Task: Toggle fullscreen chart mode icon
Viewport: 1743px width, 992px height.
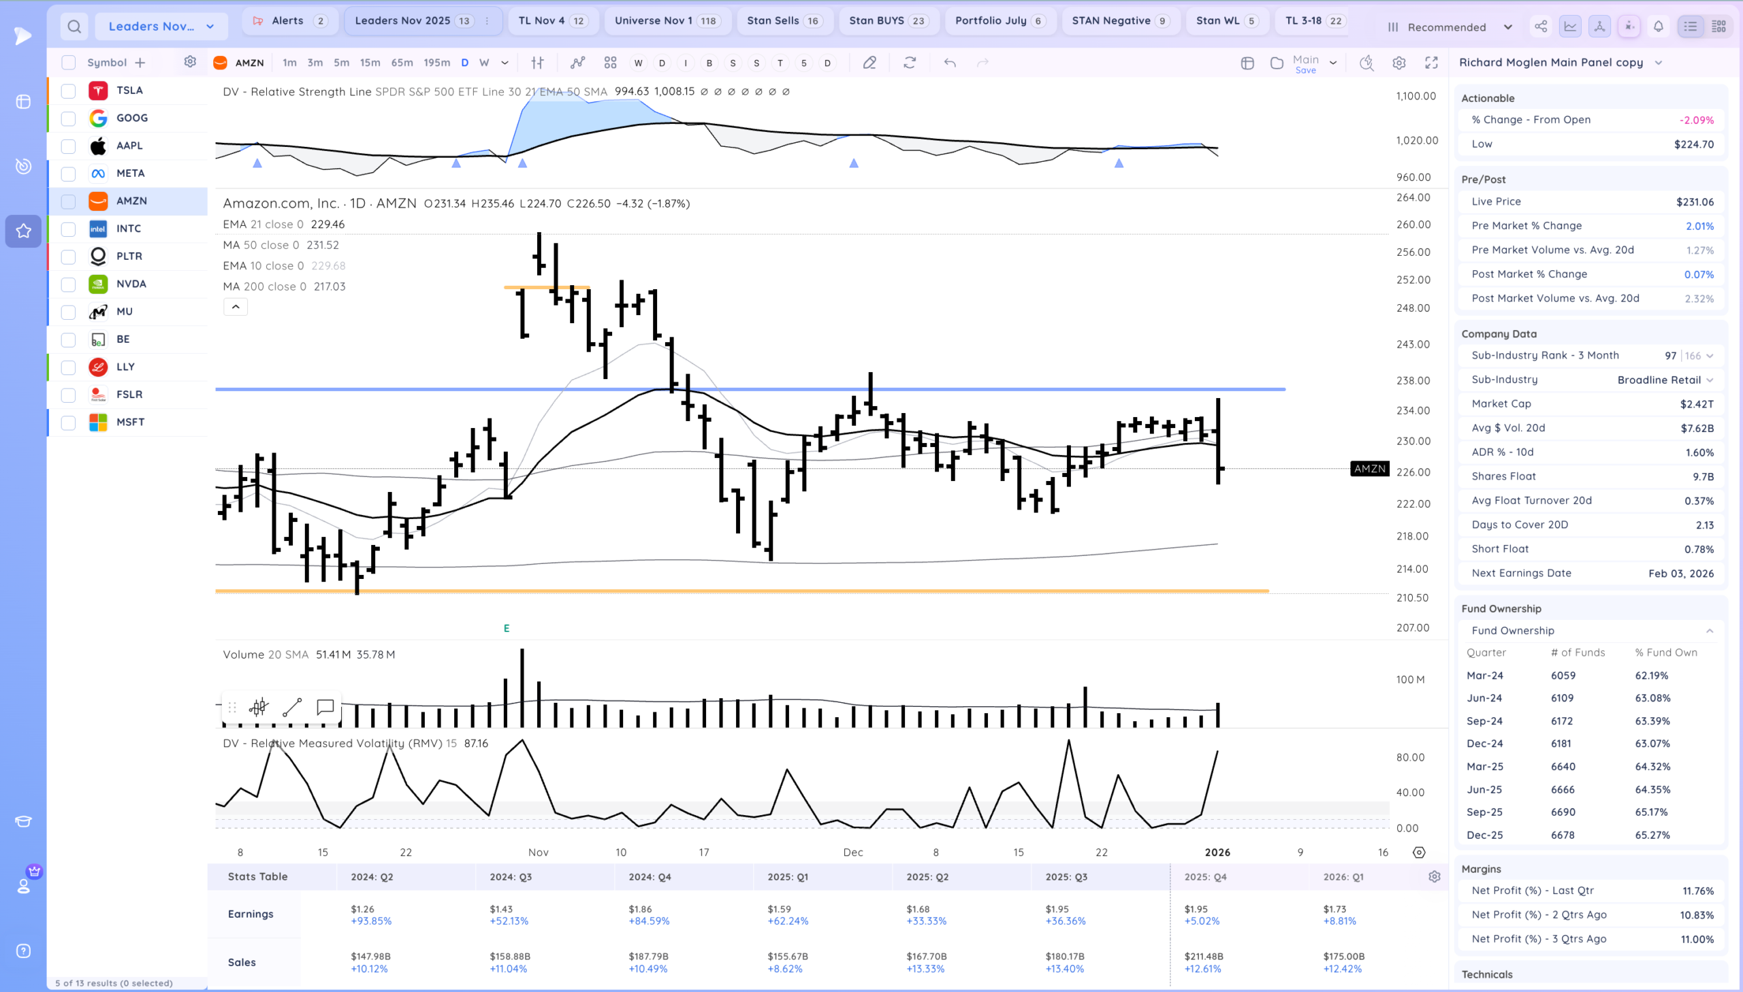Action: click(1431, 63)
